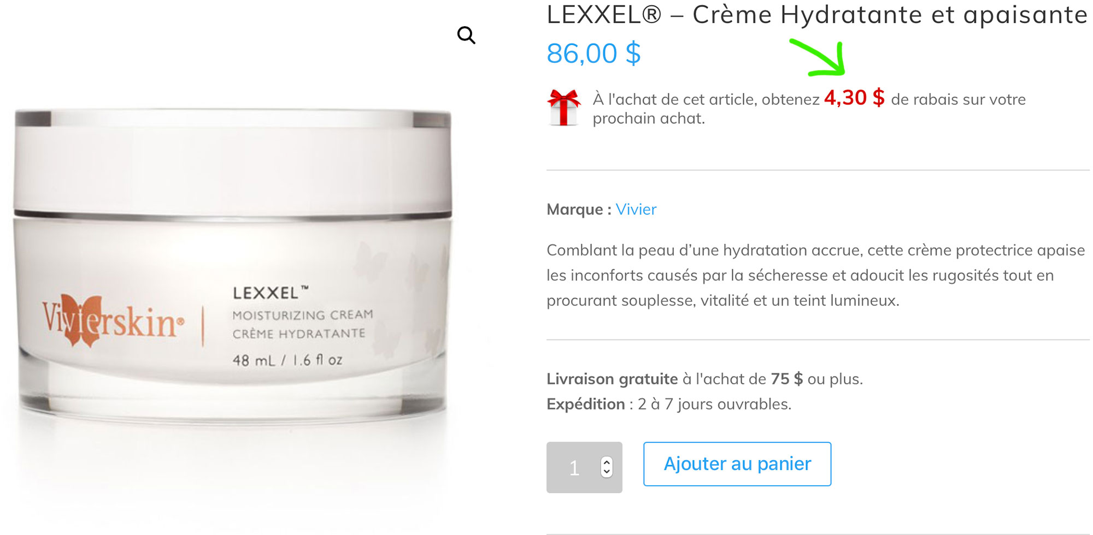Click the red gift box icon
The width and height of the screenshot is (1093, 535).
pos(564,108)
